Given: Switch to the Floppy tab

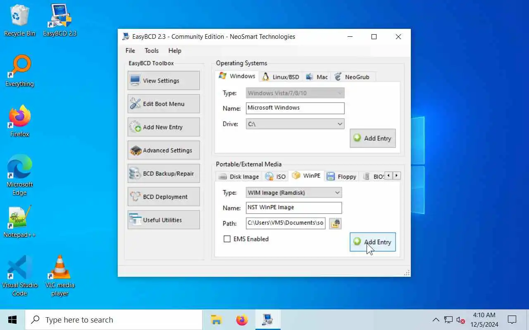Looking at the screenshot, I should pyautogui.click(x=341, y=177).
